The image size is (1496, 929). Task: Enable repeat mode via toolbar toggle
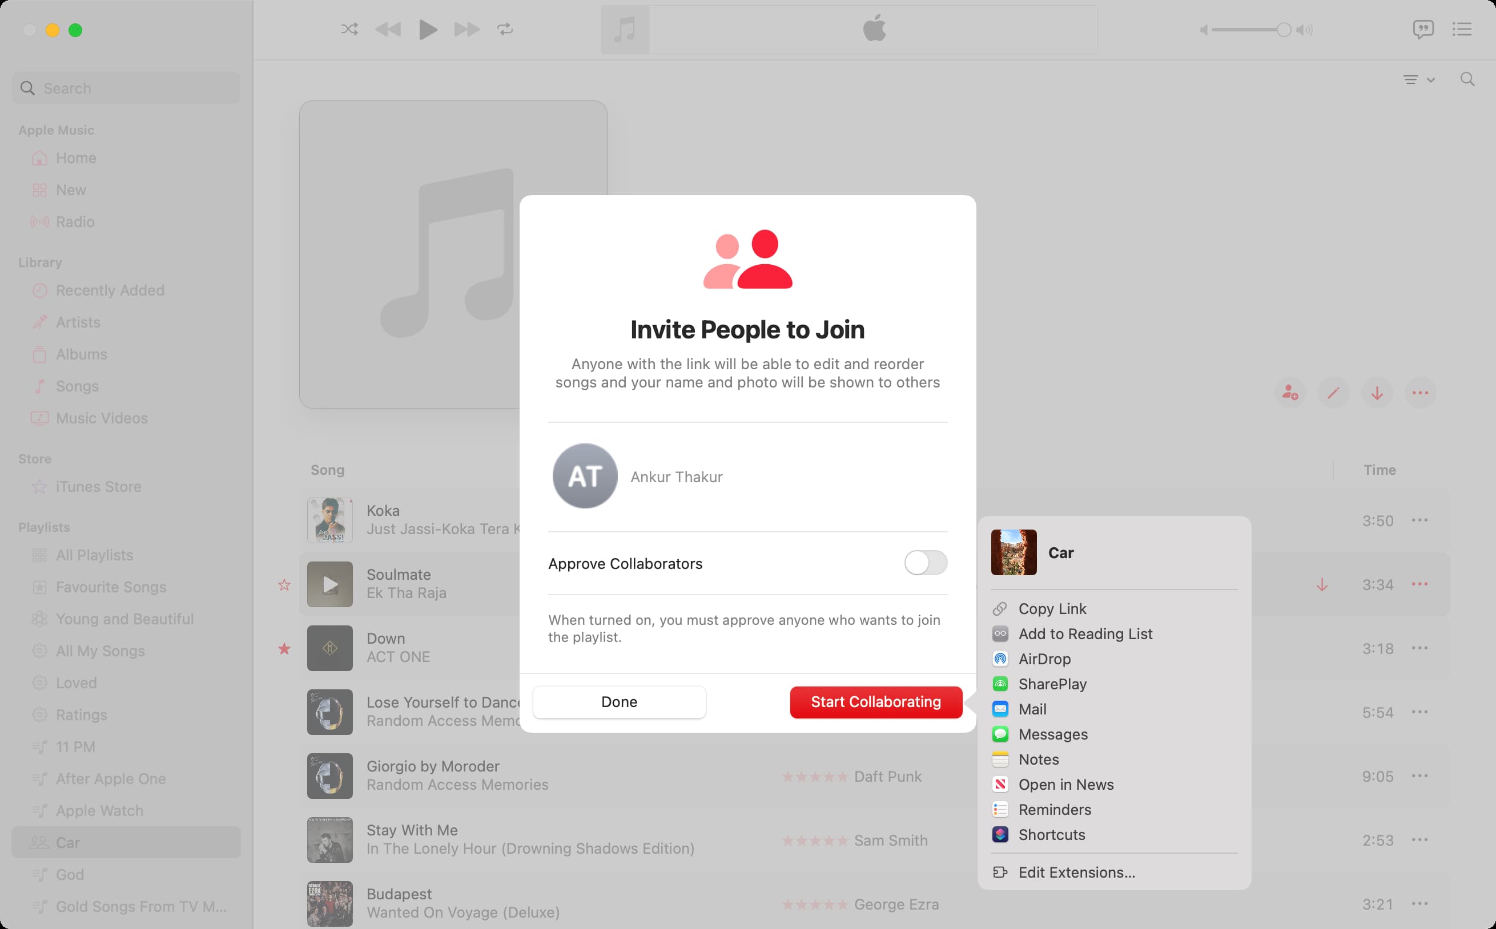click(505, 30)
